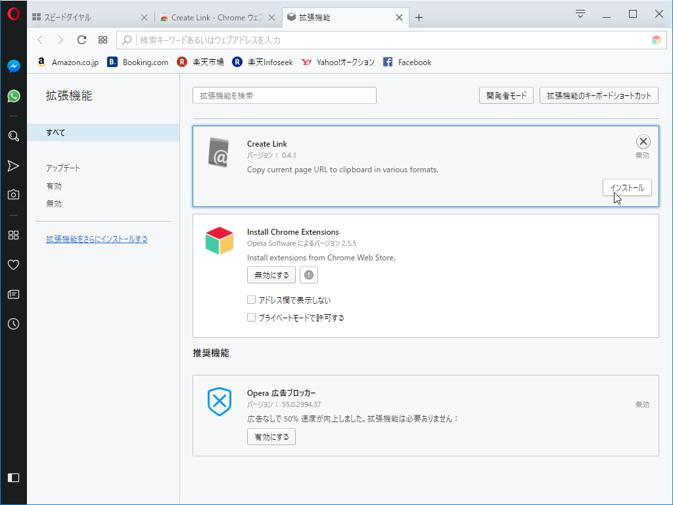Open WhatsApp from the sidebar
This screenshot has height=505, width=673.
[x=13, y=95]
